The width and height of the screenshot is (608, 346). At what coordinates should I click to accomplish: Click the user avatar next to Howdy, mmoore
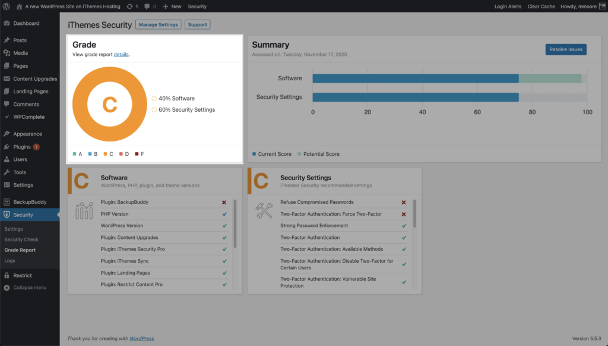[x=602, y=6]
